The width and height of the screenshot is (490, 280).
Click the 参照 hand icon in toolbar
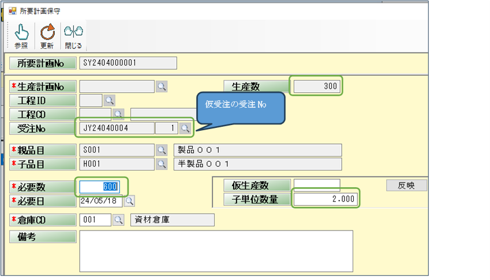click(x=21, y=33)
